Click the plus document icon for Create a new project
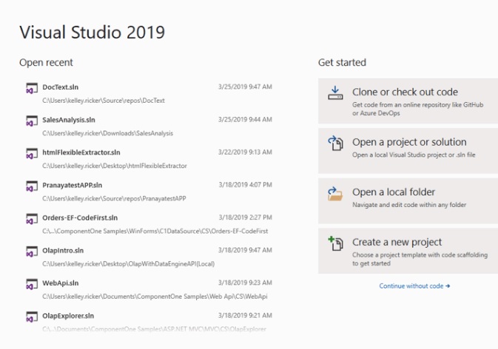 pyautogui.click(x=335, y=243)
